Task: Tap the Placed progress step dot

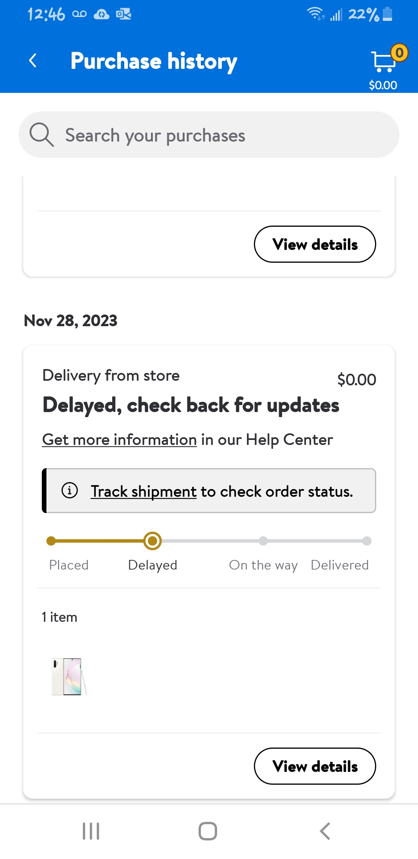Action: (x=51, y=541)
